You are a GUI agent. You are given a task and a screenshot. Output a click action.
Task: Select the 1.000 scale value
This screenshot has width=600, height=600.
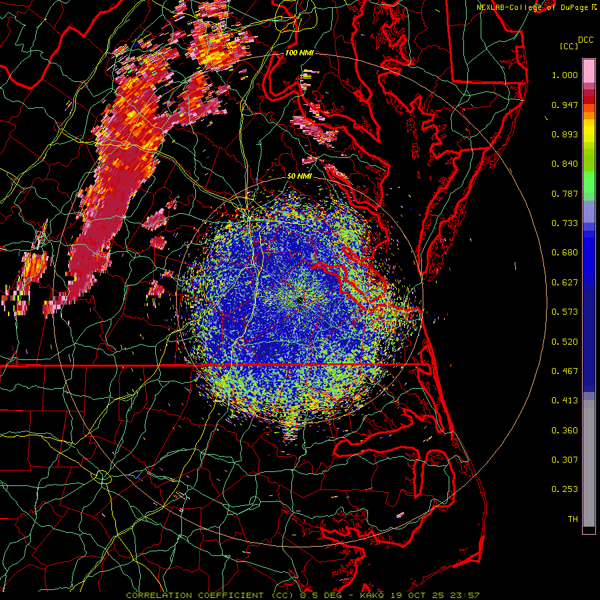tap(565, 75)
